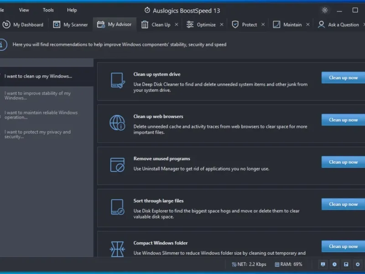Open the scheduler clock icon in status bar
Screen dimensions: 365x274
coord(334,264)
